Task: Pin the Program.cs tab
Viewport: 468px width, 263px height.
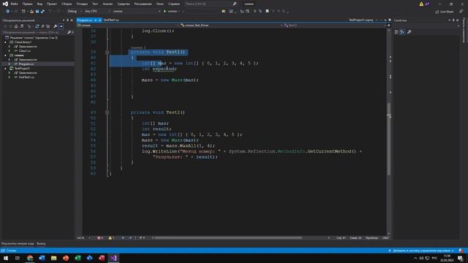Action: [x=95, y=20]
